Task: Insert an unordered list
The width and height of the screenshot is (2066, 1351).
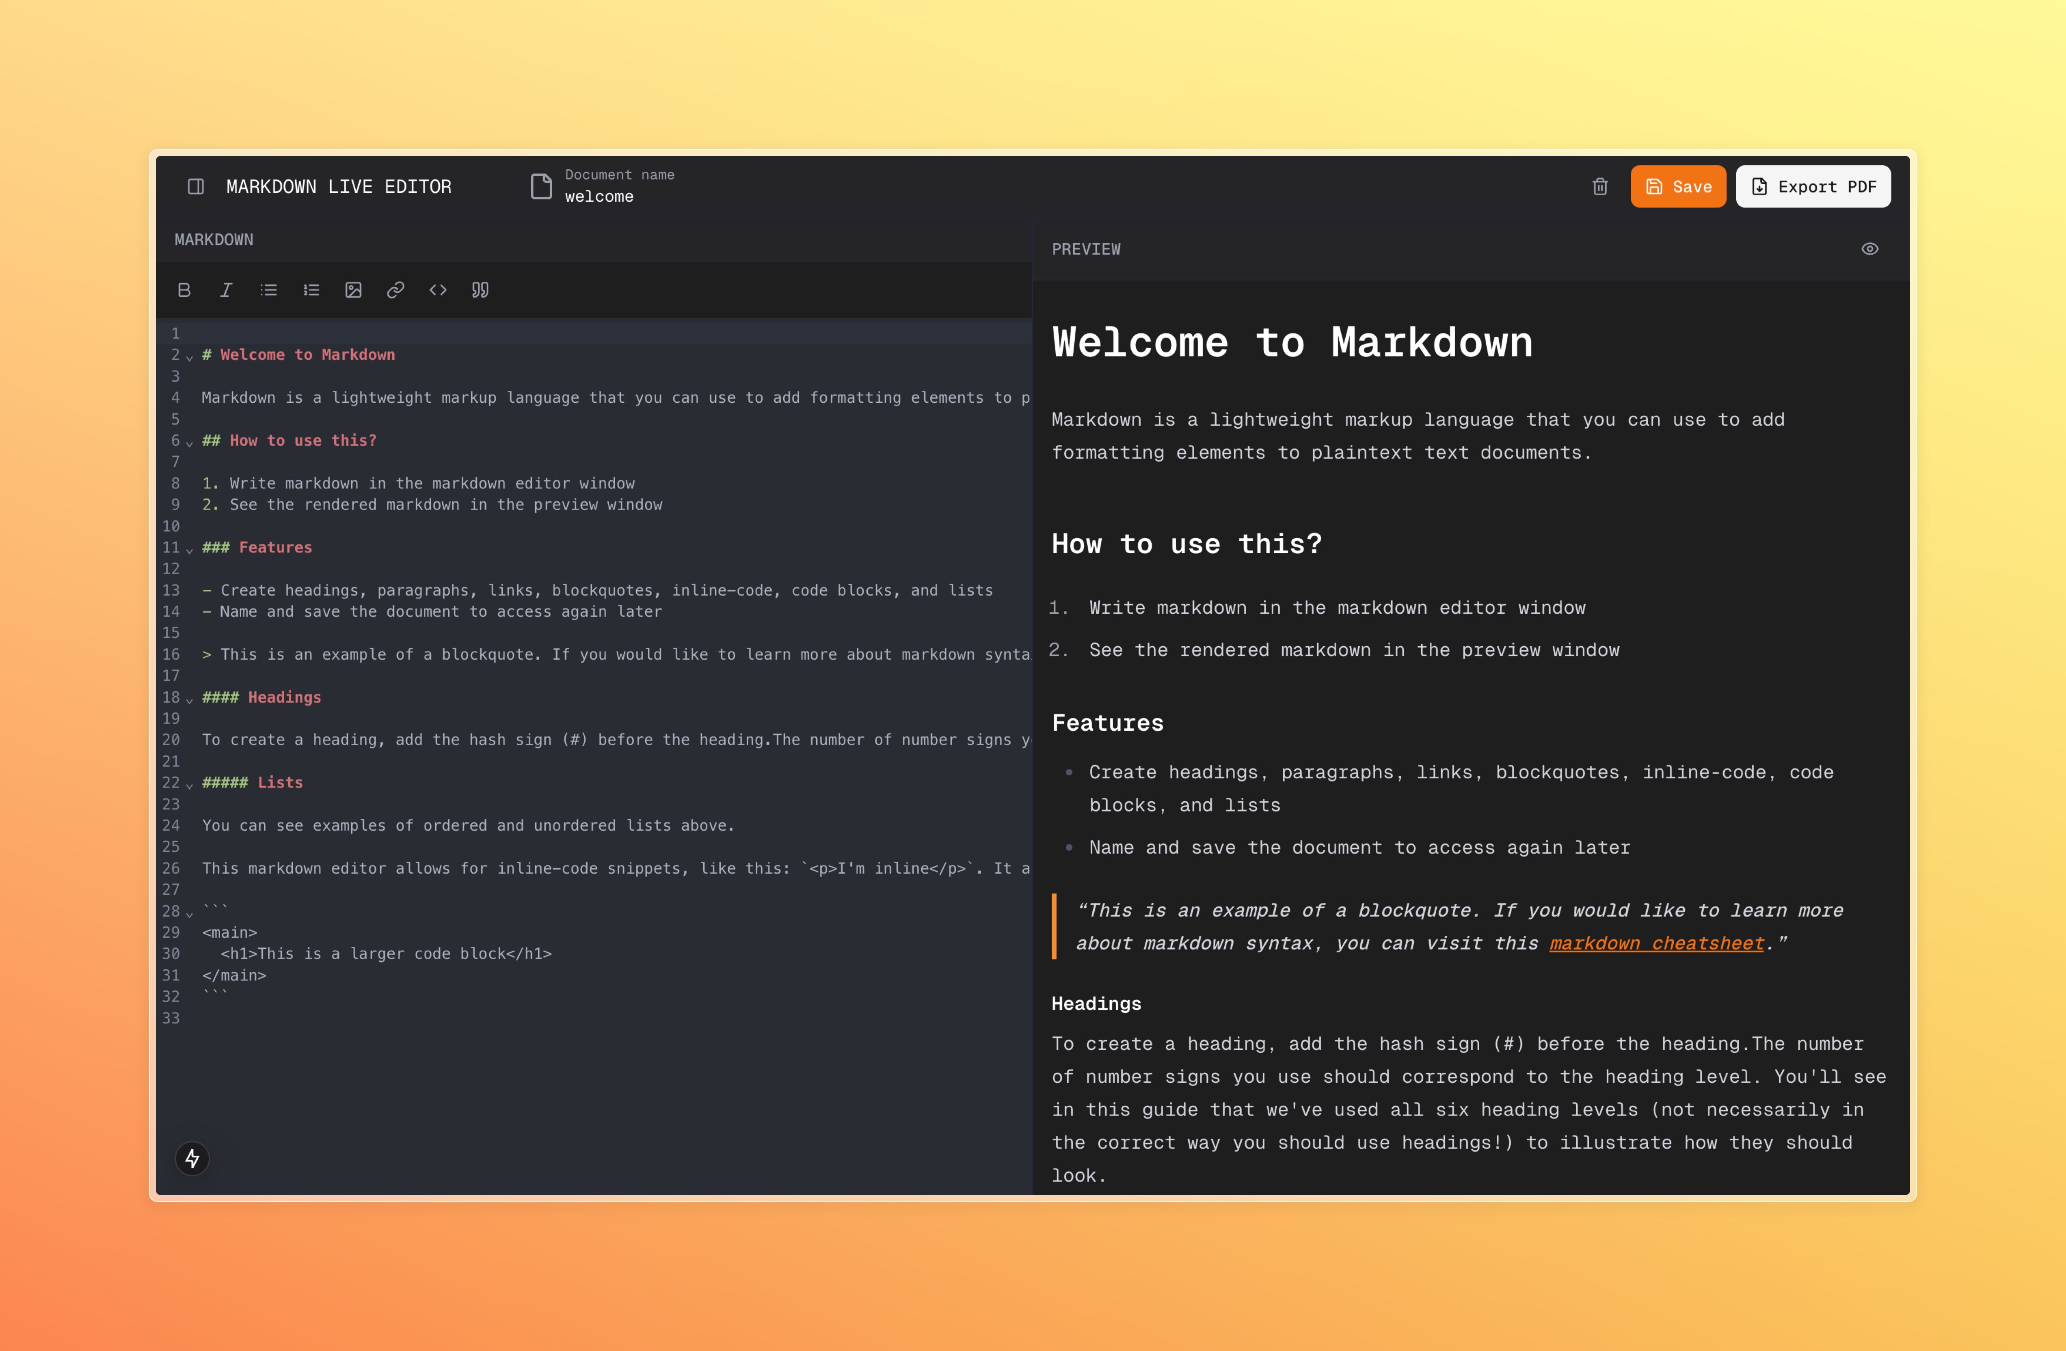Action: click(269, 290)
